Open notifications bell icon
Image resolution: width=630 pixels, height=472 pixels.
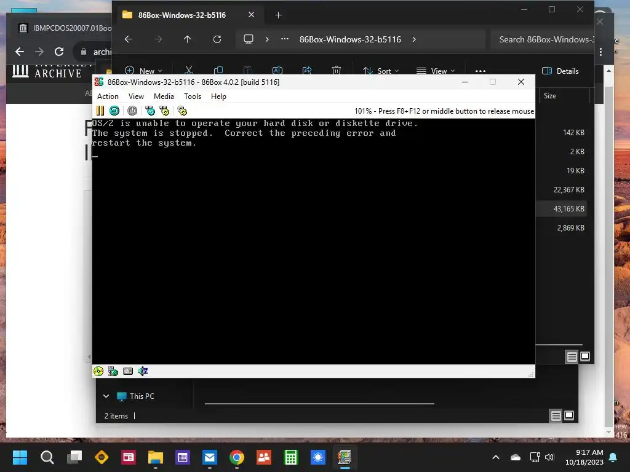coord(613,457)
